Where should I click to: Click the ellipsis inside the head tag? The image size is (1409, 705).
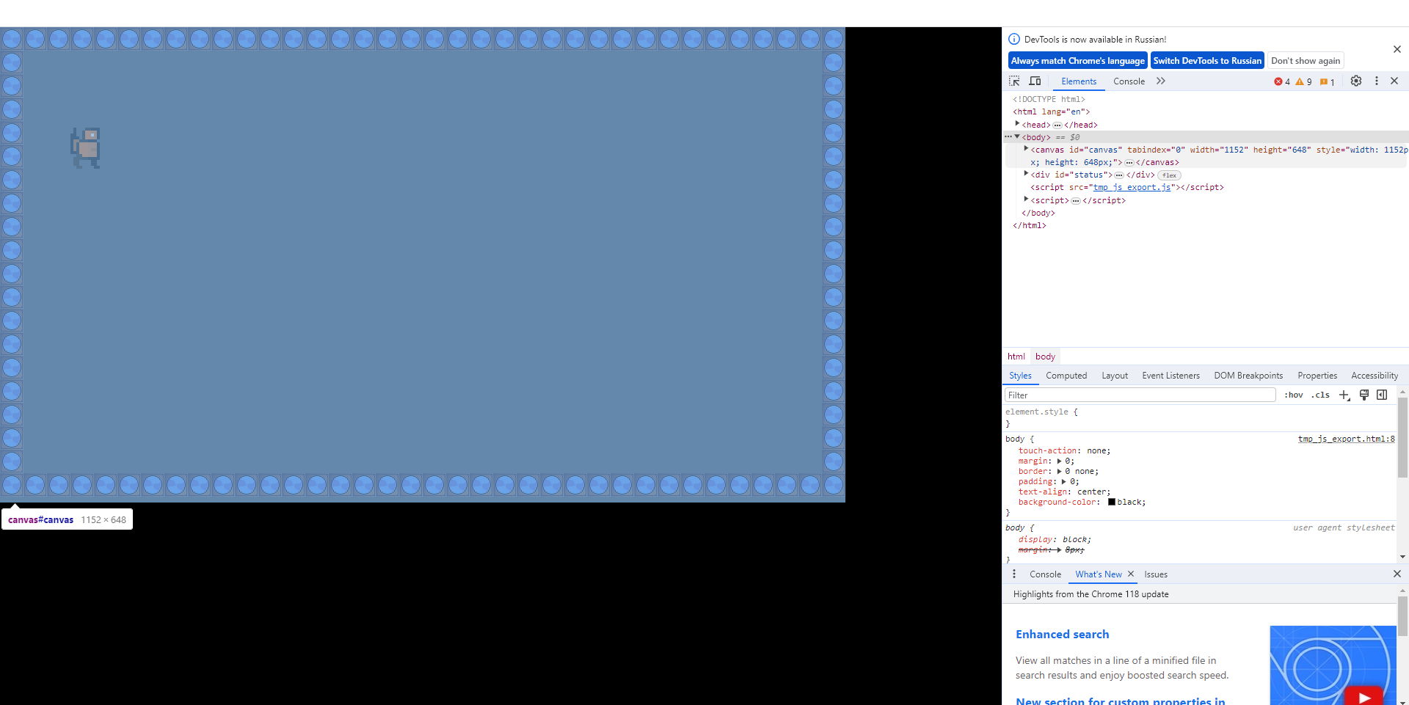[1057, 125]
